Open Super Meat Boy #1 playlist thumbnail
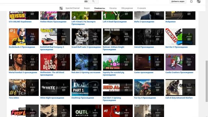 (118, 111)
